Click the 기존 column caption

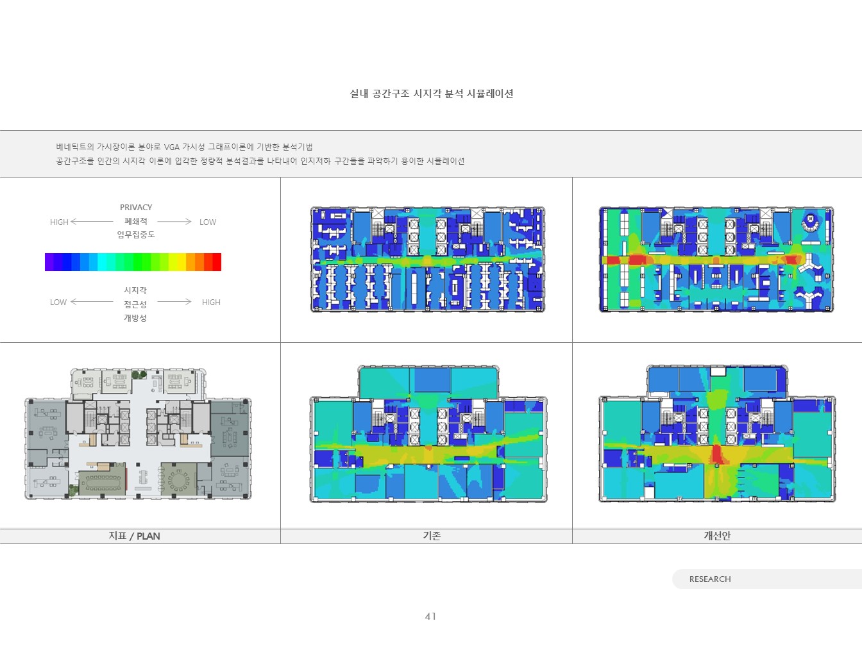432,536
